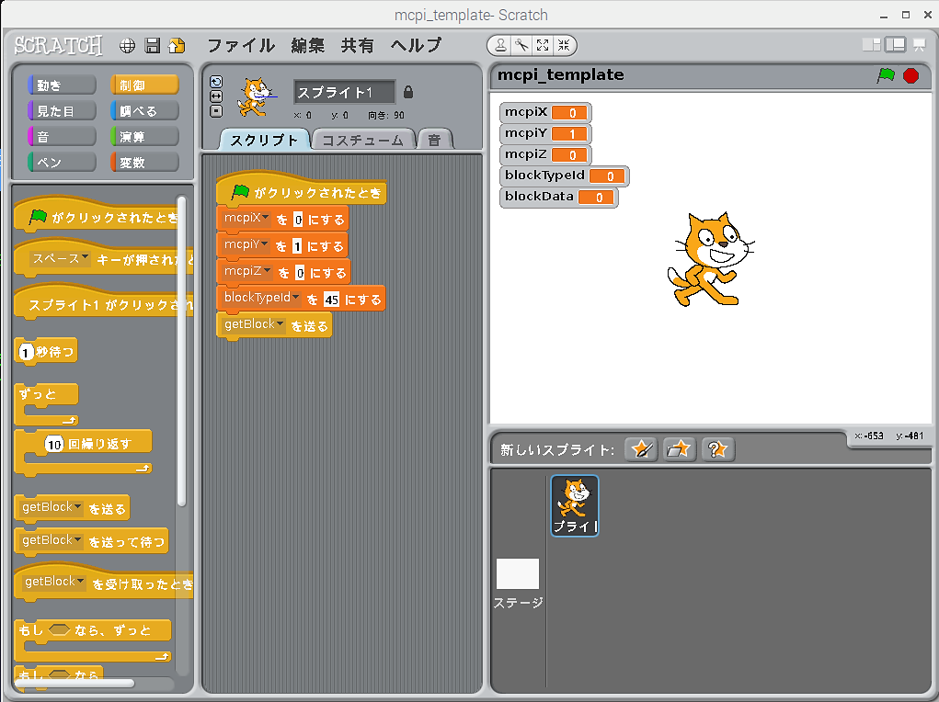Screen dimensions: 939x702
Task: Get a surprise sprite with question-mark star
Action: pyautogui.click(x=718, y=449)
